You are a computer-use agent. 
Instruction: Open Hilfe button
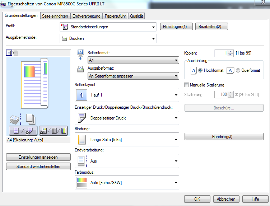pyautogui.click(x=255, y=199)
